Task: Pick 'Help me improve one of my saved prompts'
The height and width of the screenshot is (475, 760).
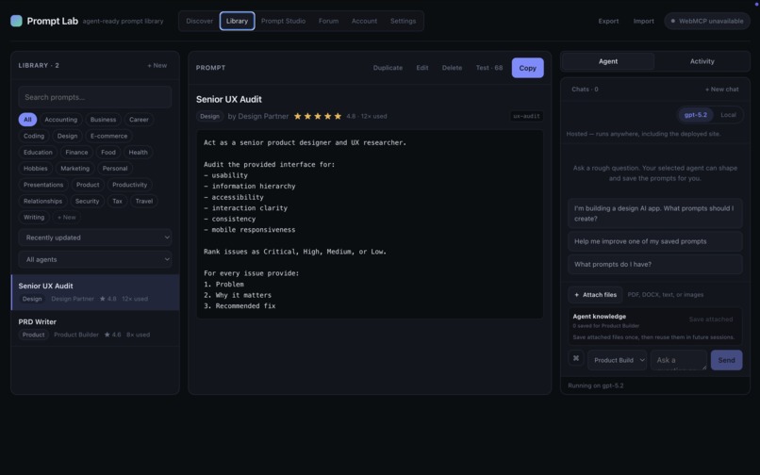Action: tap(654, 241)
